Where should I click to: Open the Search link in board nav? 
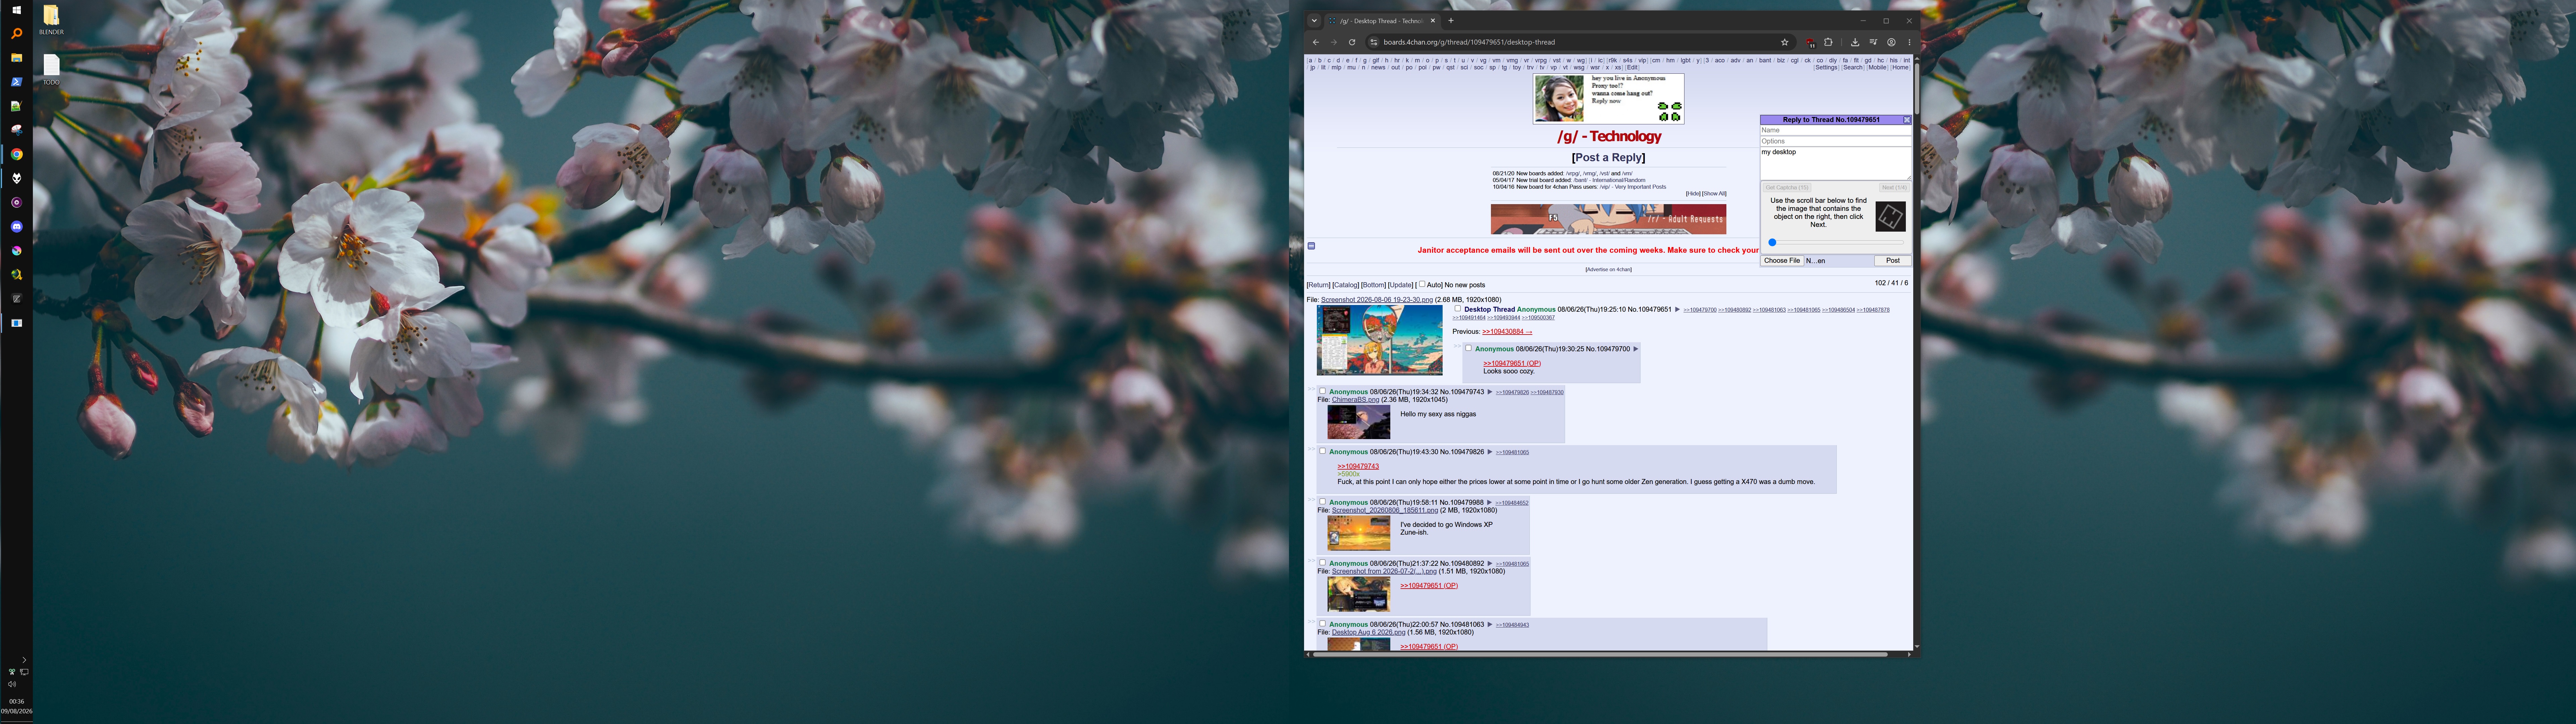1853,68
